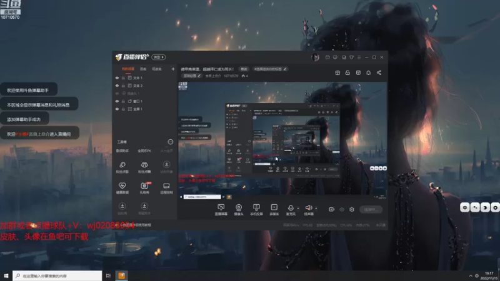Screen dimensions: 500x281
Task: Mute the 麦克风 microphone
Action: [291, 210]
